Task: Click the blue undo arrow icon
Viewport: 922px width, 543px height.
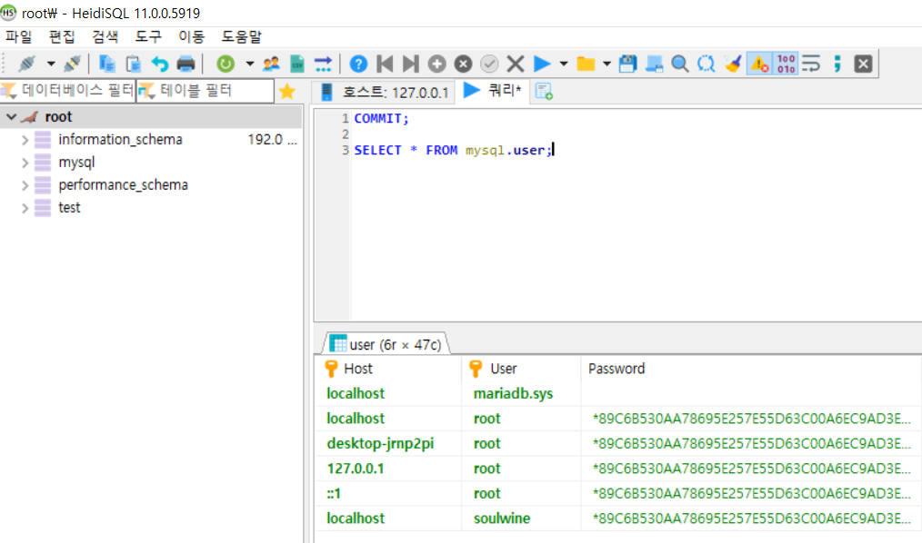Action: 159,64
